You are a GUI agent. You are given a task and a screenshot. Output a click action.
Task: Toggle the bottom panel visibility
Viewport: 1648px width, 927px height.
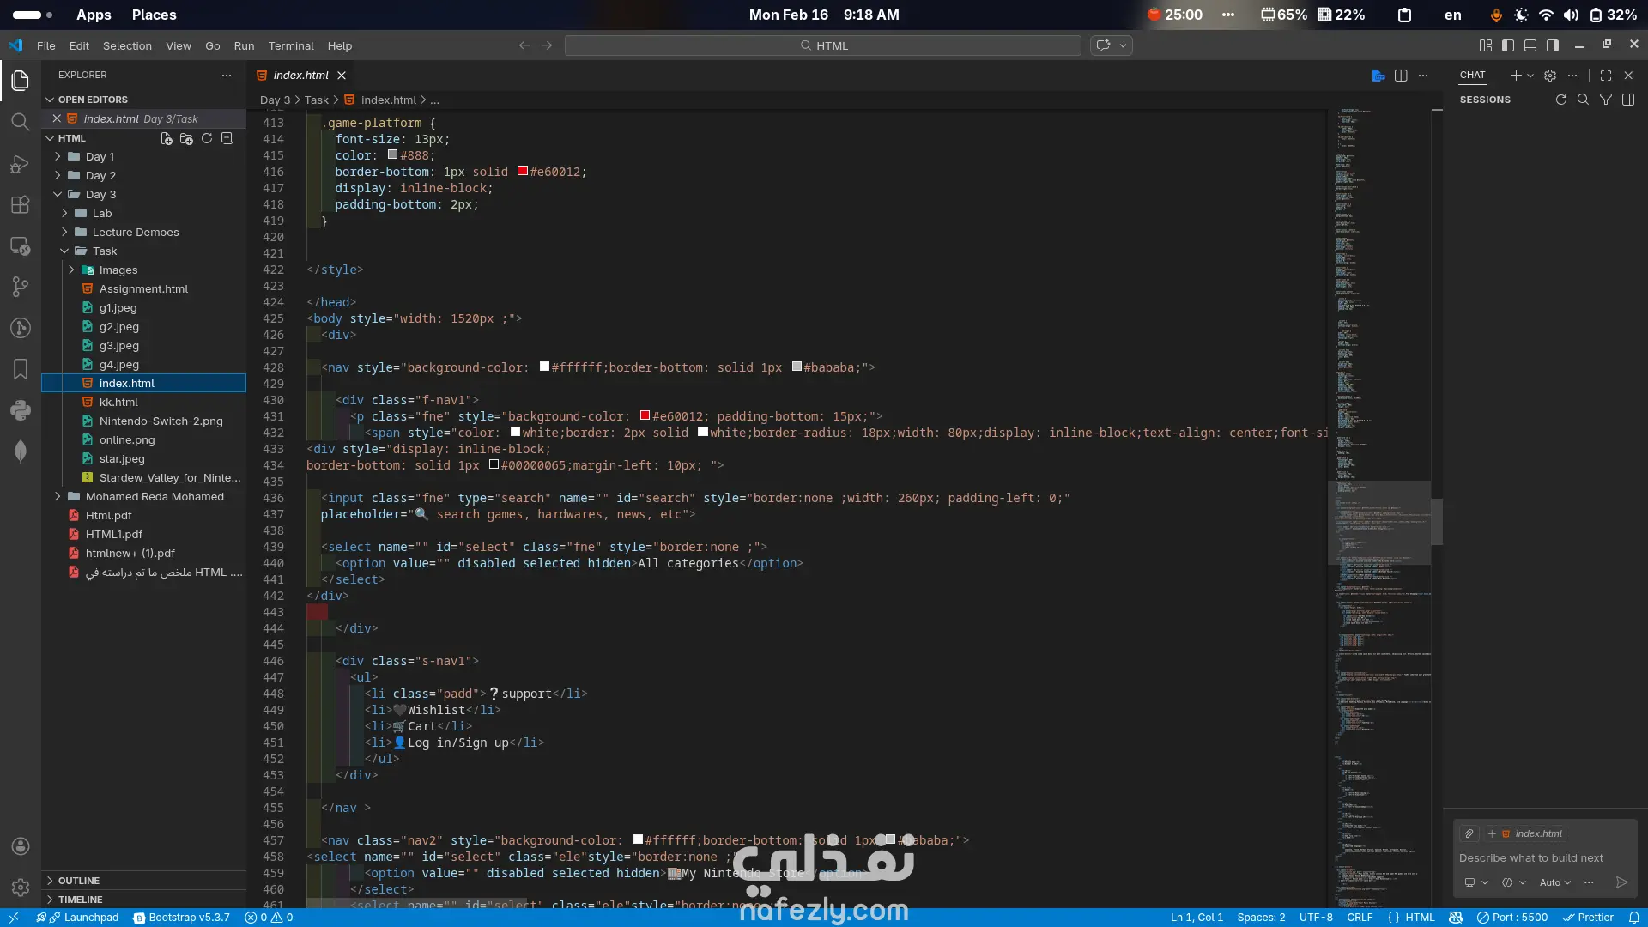[x=1530, y=45]
